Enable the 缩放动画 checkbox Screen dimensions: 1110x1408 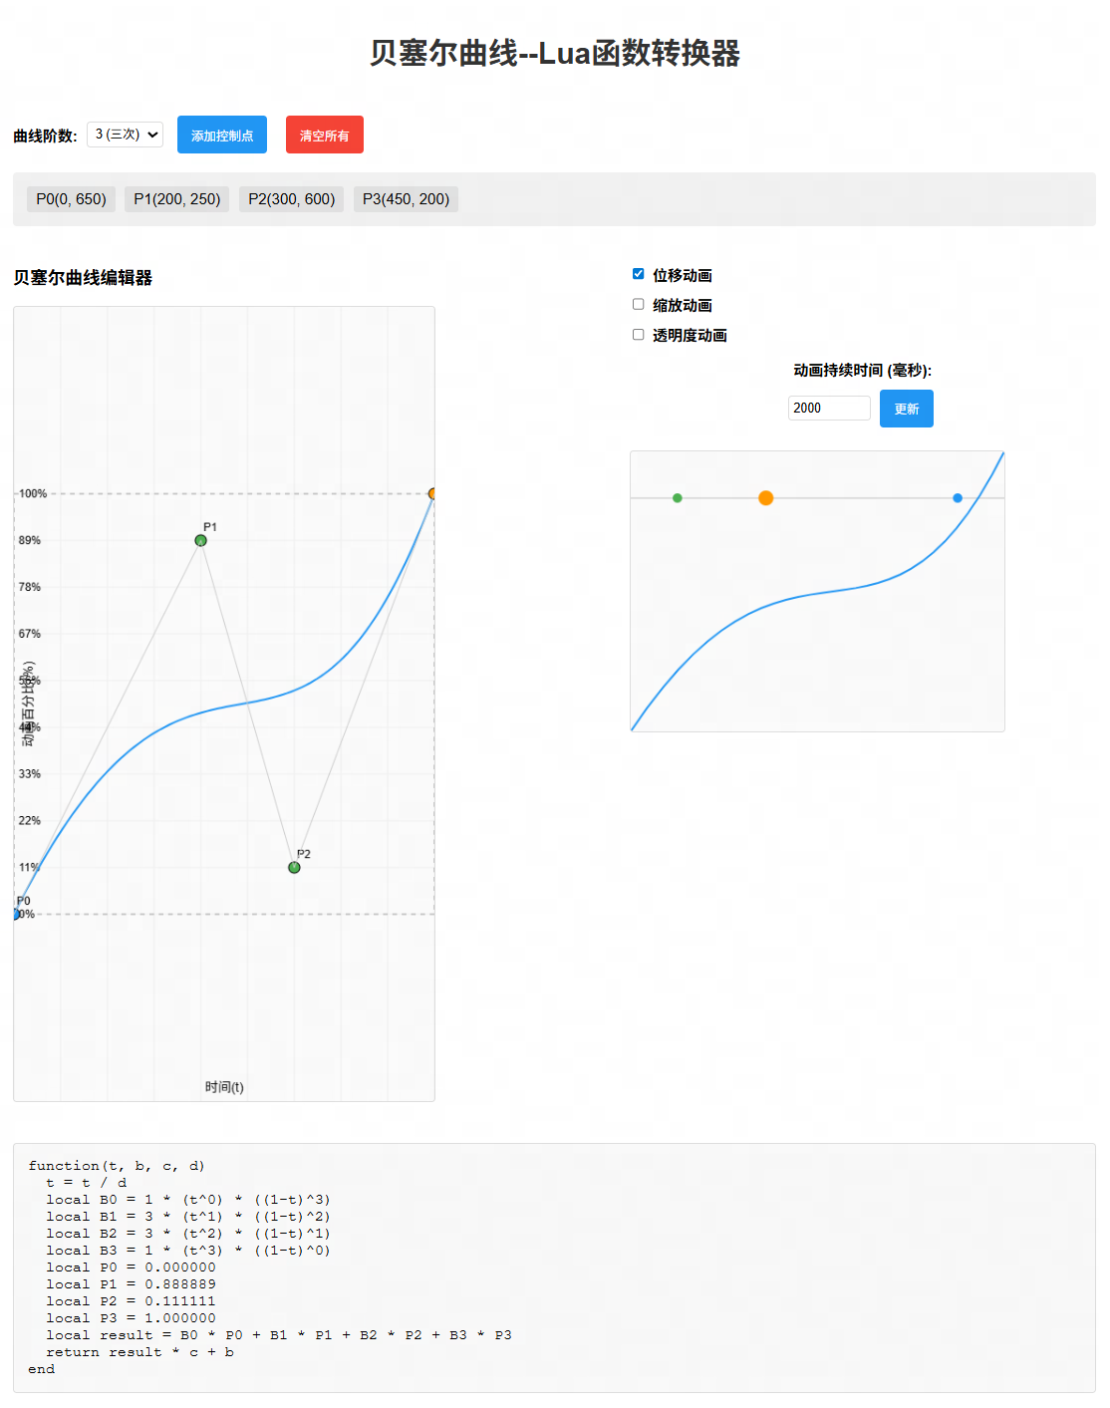[x=639, y=304]
